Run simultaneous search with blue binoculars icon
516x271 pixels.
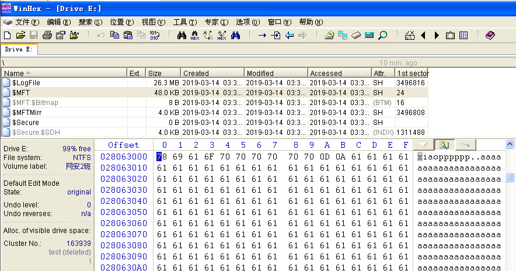pos(235,35)
